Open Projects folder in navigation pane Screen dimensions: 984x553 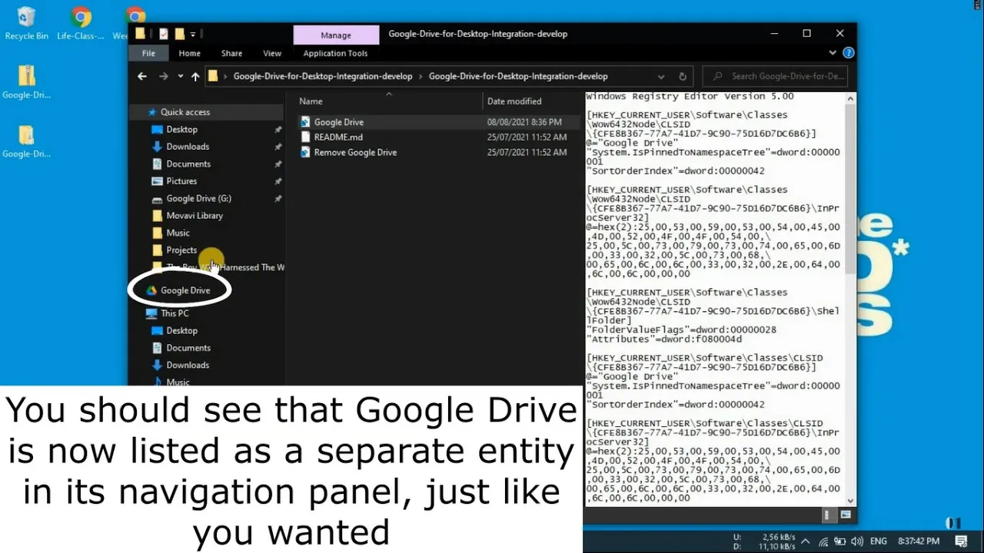pos(181,250)
